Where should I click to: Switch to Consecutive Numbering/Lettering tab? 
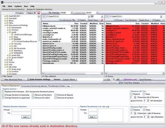click(34, 86)
